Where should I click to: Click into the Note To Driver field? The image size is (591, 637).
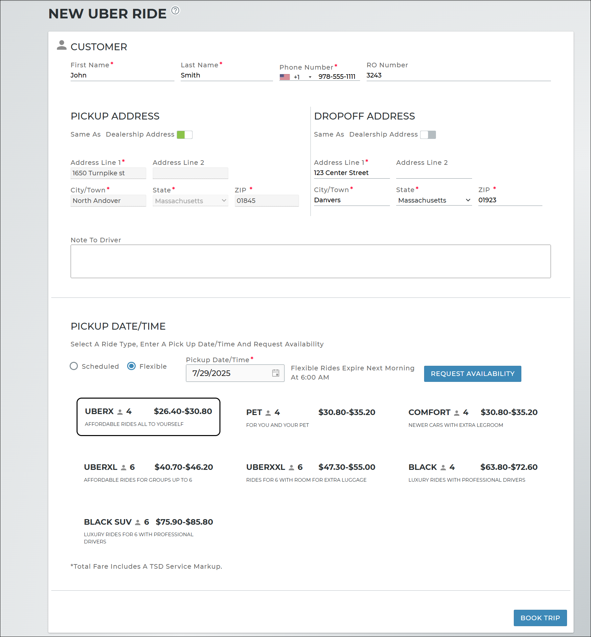(310, 261)
